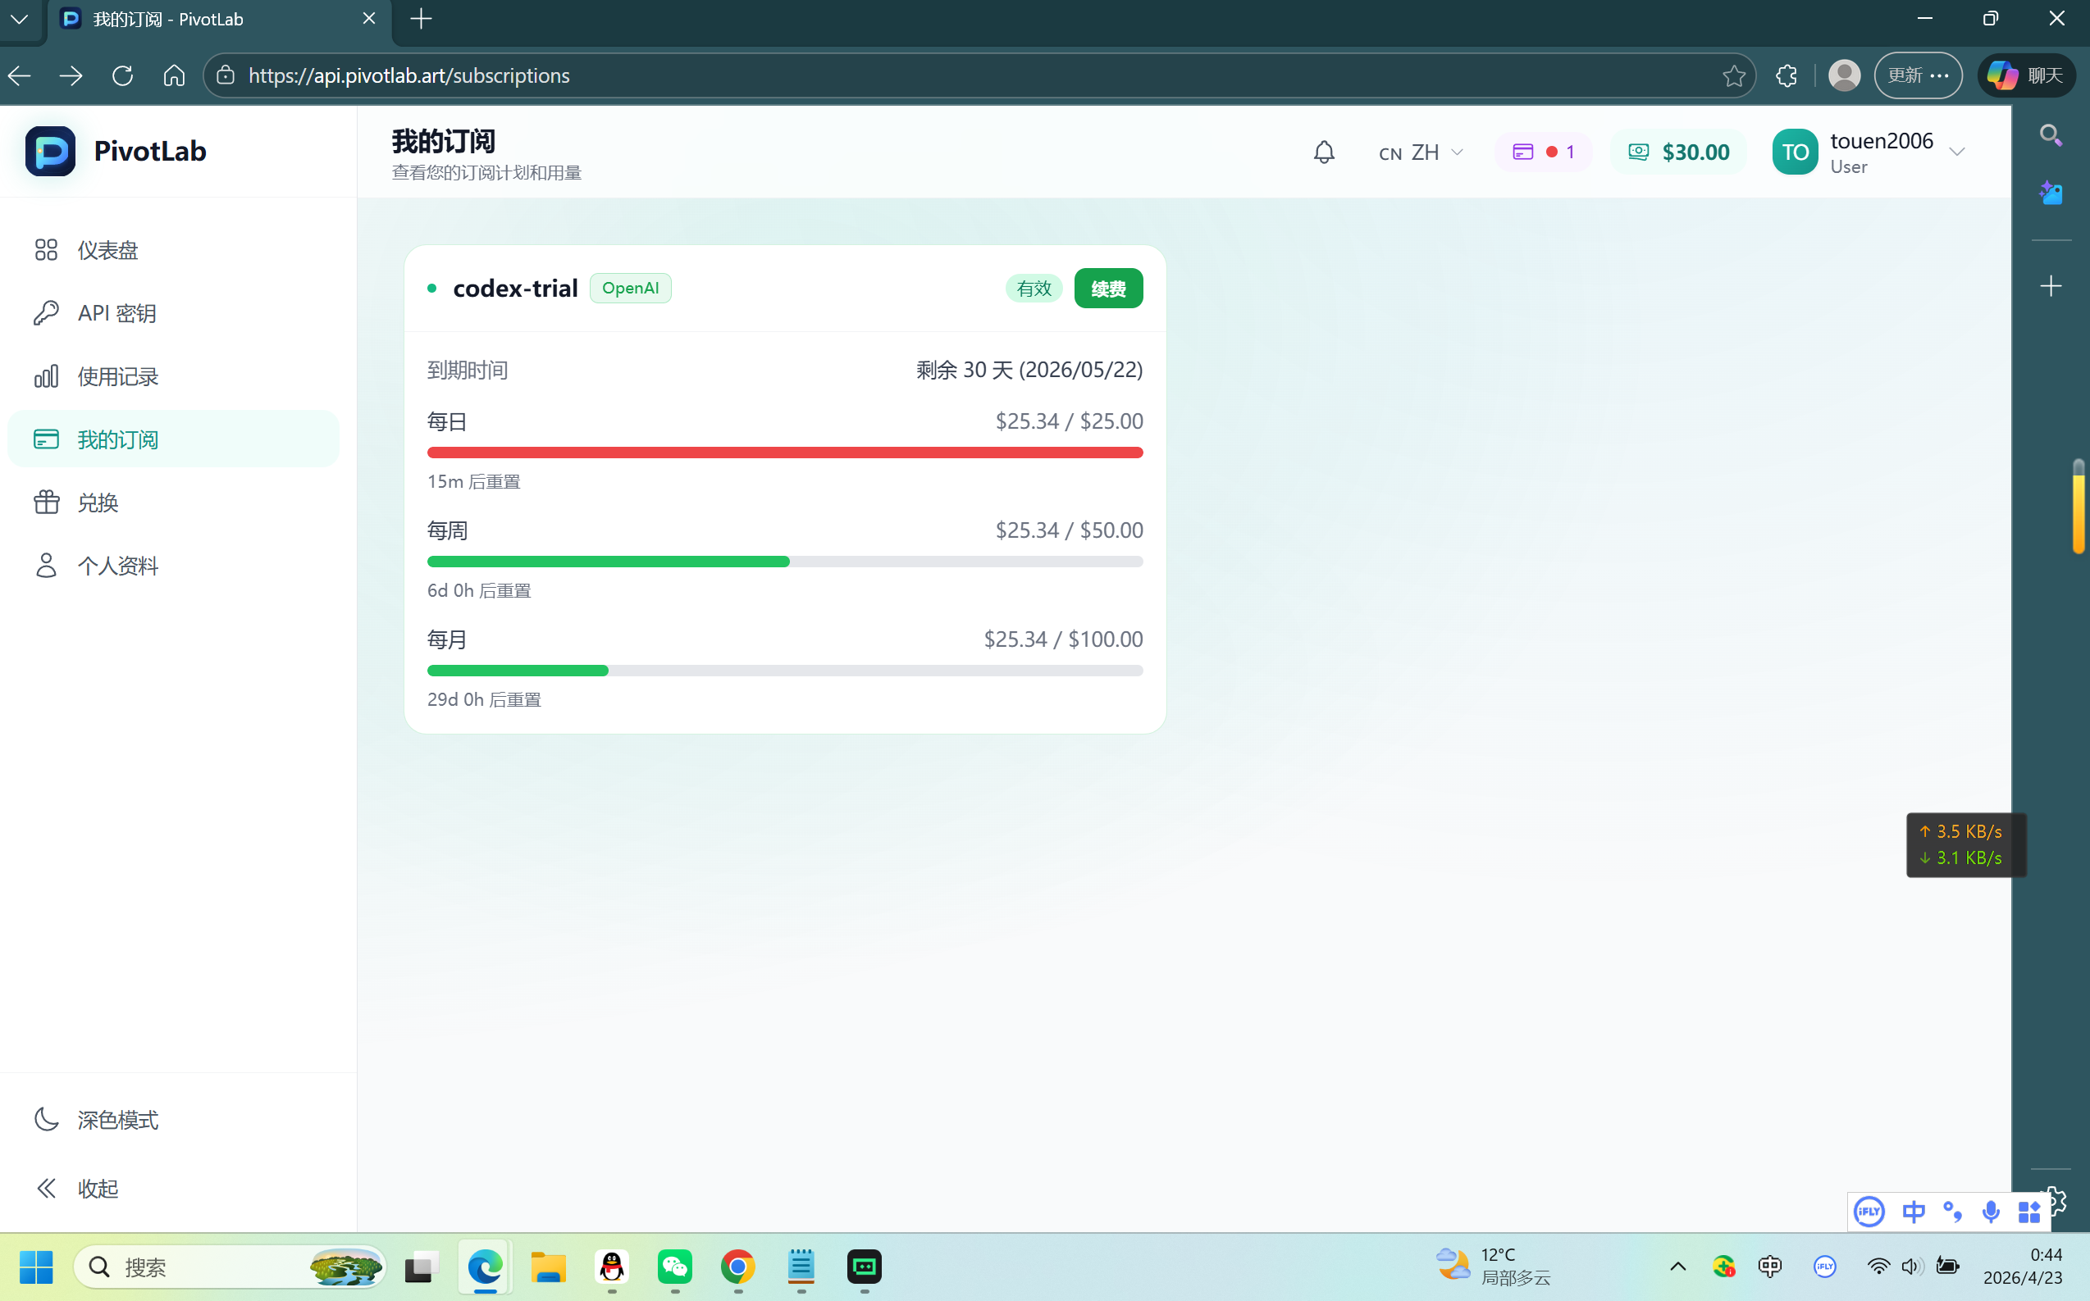Click the 每周 weekly usage bar
Screen dimensions: 2090x1301
(x=784, y=562)
